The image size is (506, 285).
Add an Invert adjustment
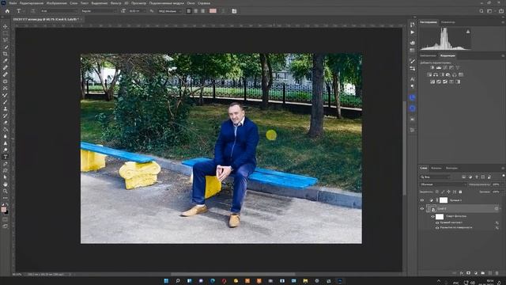(432, 82)
